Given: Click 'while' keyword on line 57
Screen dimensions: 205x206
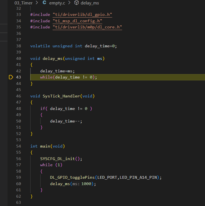Looking at the screenshot, I should click(x=46, y=165).
